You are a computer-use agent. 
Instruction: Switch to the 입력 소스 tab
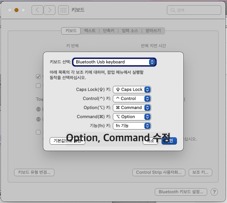[x=130, y=31]
